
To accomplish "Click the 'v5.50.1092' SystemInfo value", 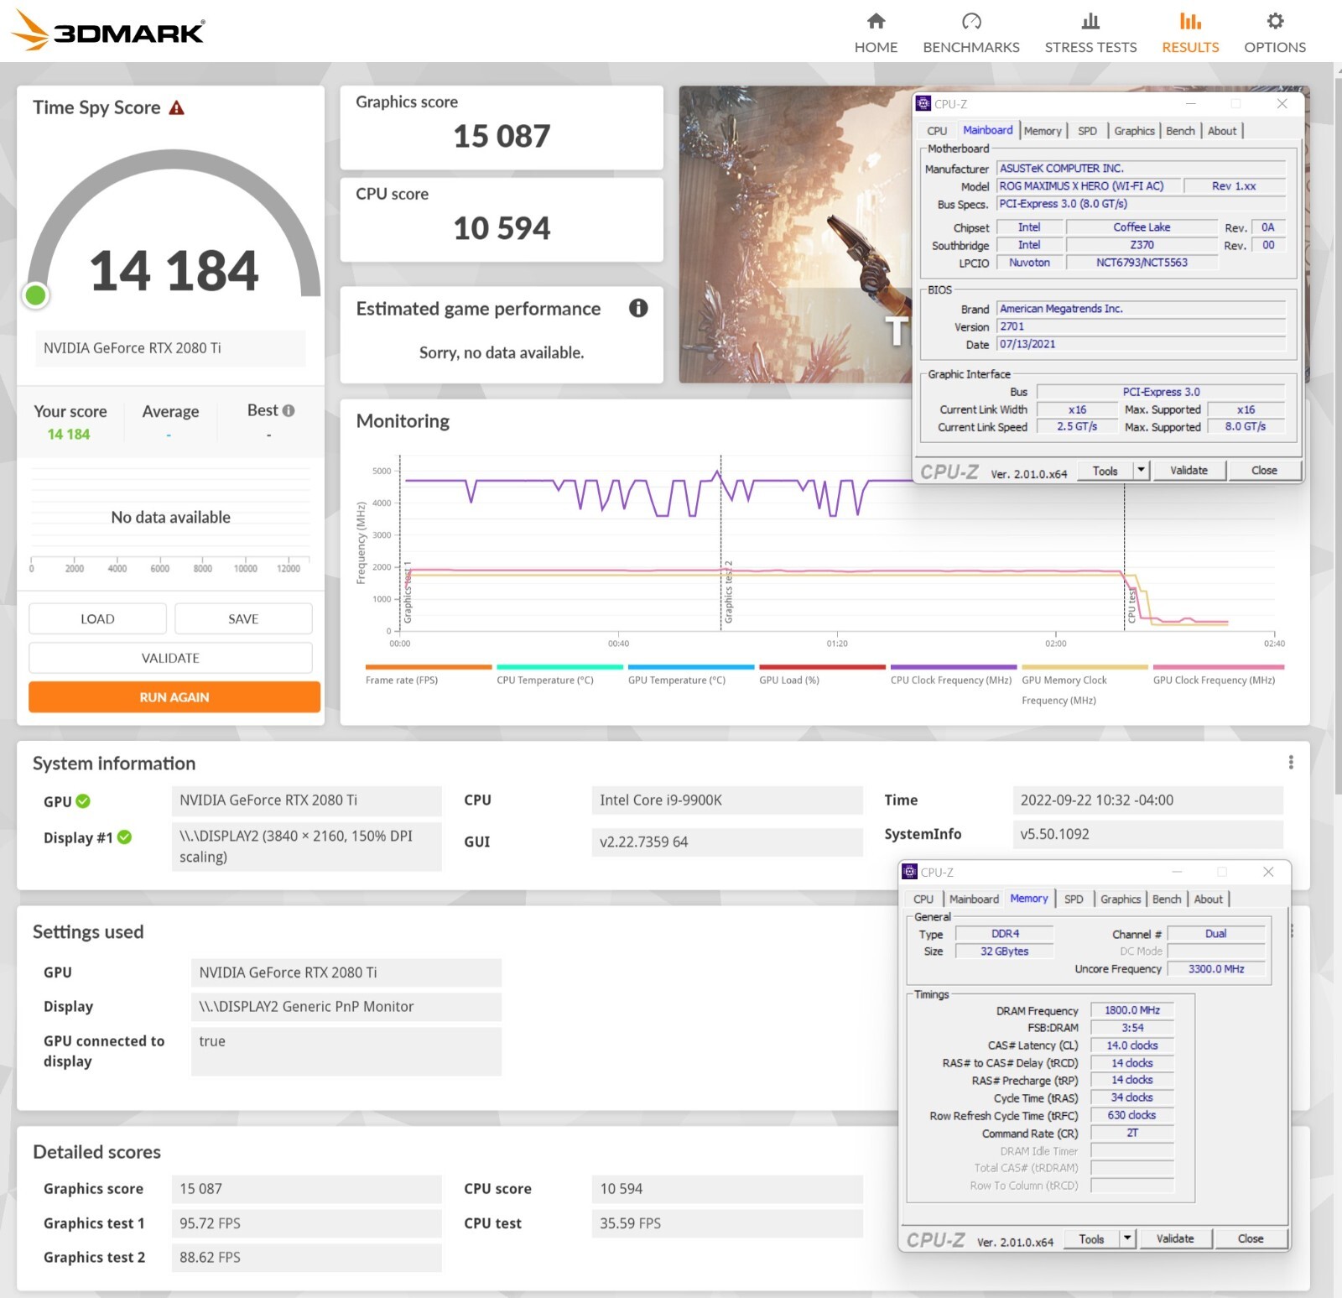I will coord(1147,834).
